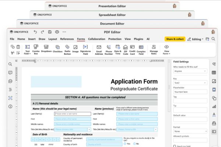This screenshot has width=221, height=147.
Task: Insert an Image form field
Action: tap(76, 49)
